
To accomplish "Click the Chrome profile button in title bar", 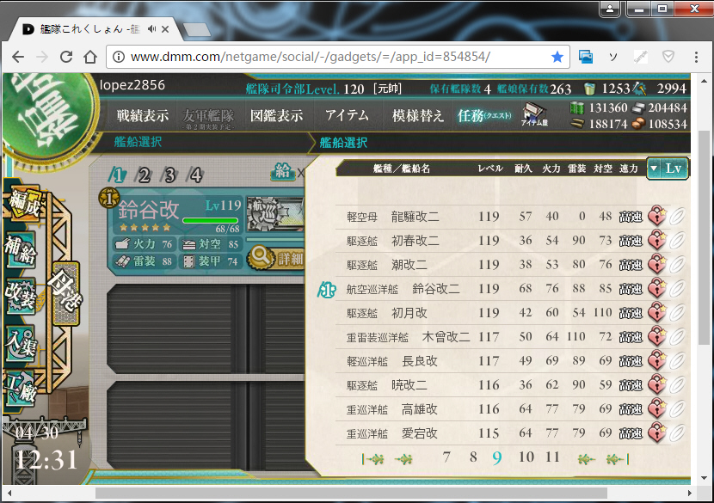I will [x=610, y=9].
